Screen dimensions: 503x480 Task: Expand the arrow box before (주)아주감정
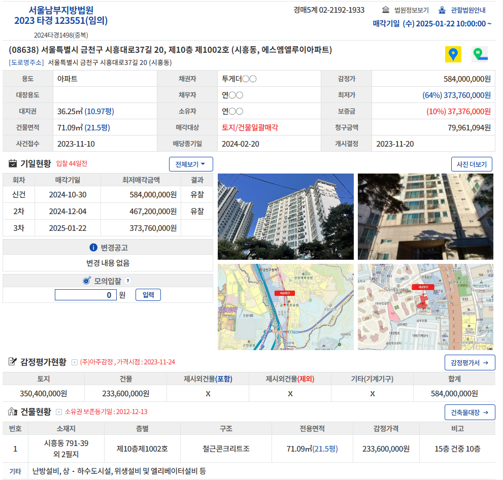75,362
